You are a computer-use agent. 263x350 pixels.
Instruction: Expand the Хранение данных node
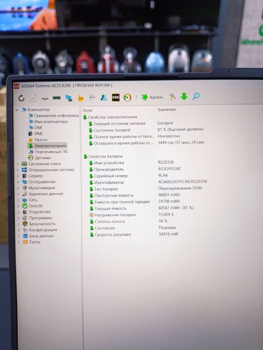point(19,194)
